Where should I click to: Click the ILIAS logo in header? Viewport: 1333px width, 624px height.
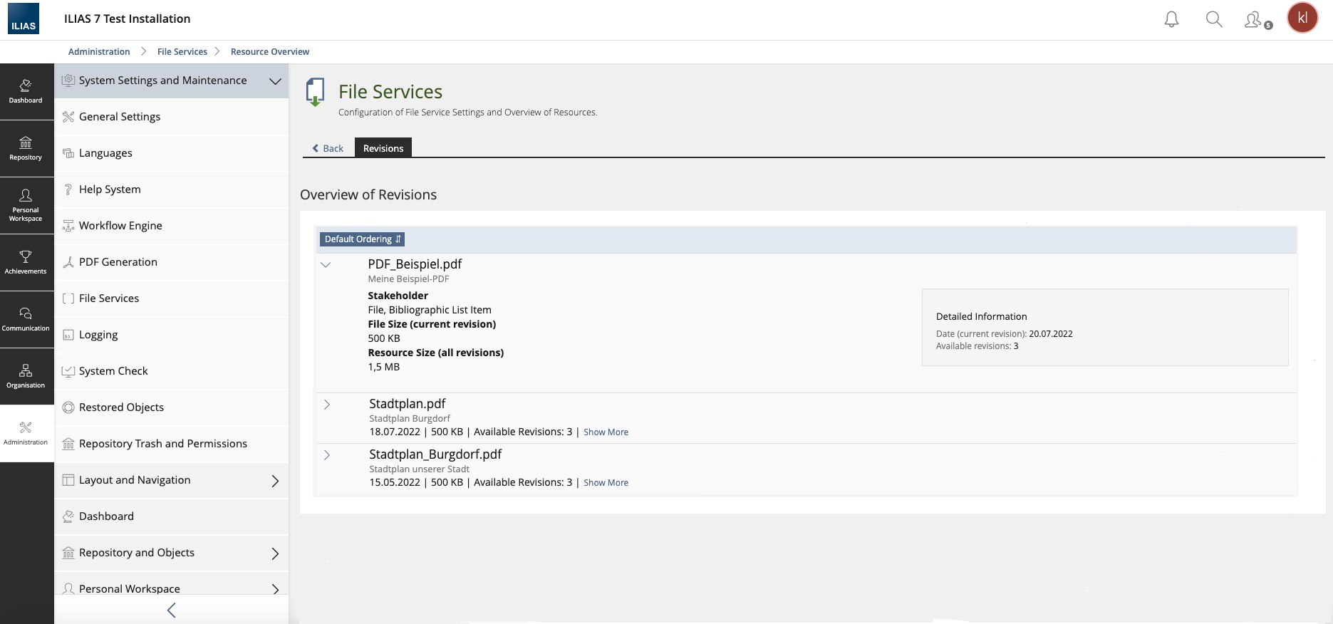[24, 19]
